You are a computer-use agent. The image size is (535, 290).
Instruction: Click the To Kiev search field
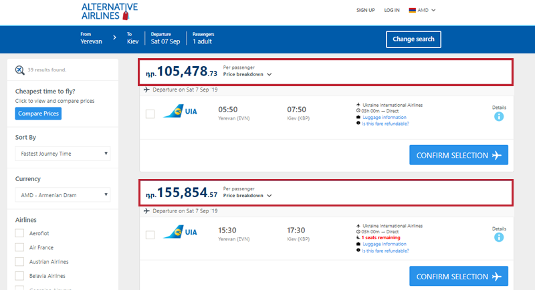[x=132, y=38]
